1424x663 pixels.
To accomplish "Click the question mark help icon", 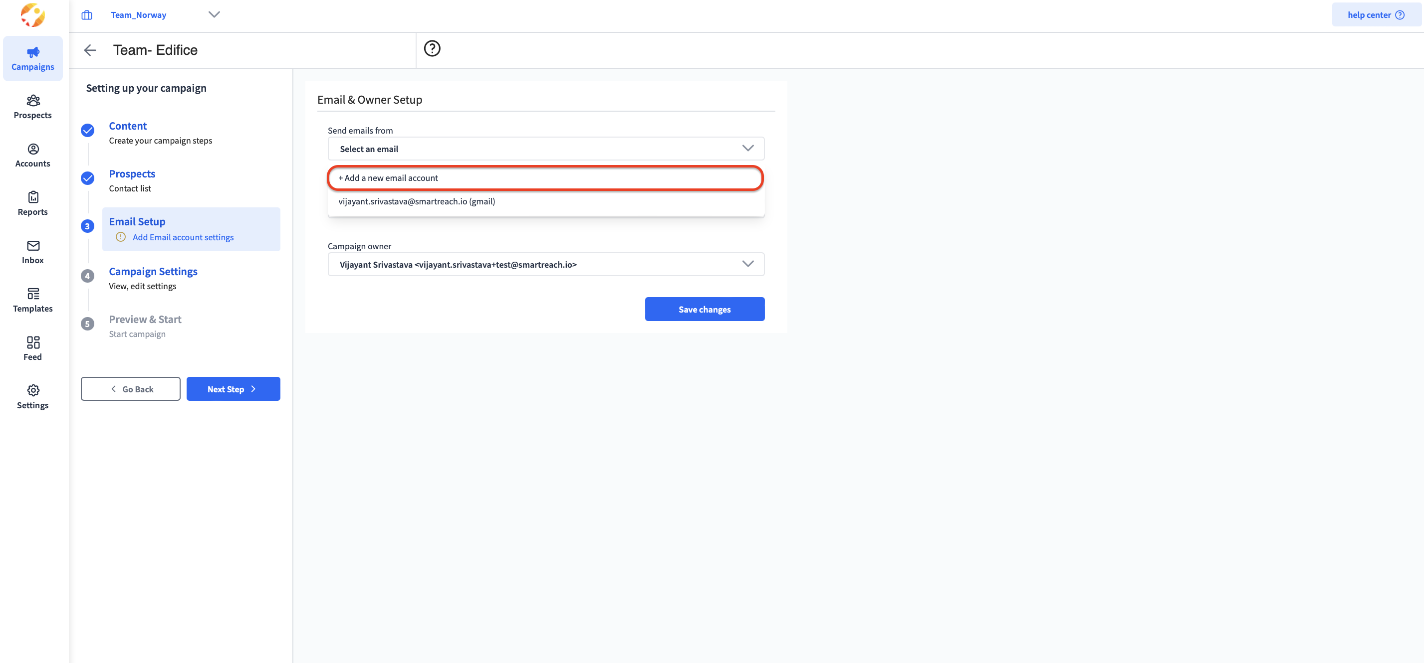I will pyautogui.click(x=432, y=49).
